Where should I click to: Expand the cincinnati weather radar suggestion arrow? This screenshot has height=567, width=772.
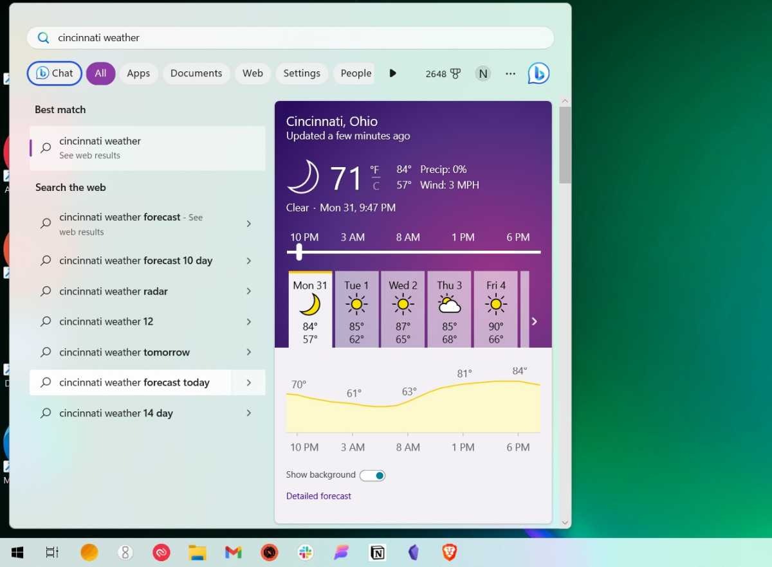[249, 291]
